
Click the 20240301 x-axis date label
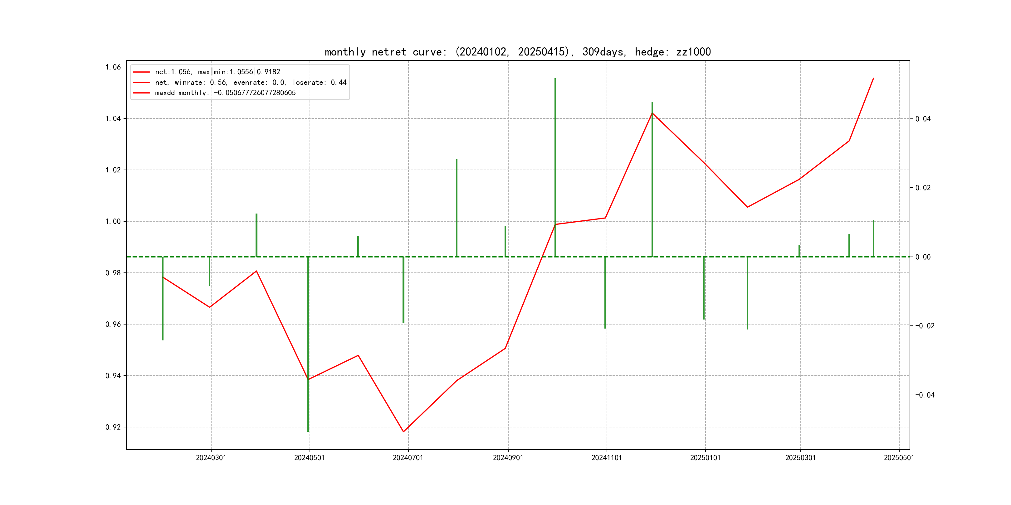coord(211,458)
